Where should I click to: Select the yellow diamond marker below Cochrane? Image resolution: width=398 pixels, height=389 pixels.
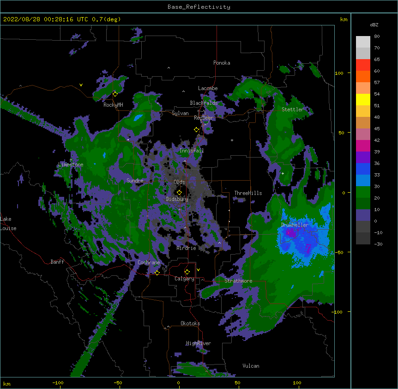click(157, 273)
